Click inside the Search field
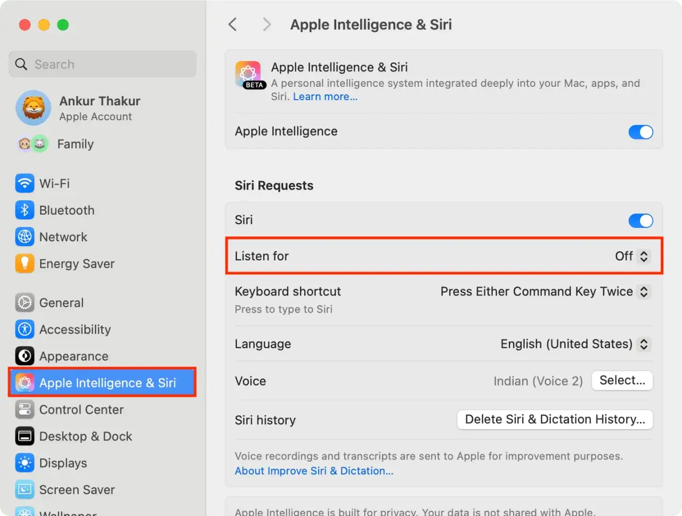This screenshot has height=516, width=682. (x=102, y=64)
